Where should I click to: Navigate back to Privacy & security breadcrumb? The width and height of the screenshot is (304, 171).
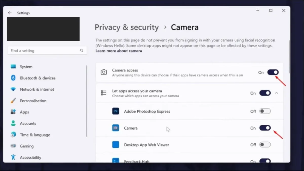[127, 27]
